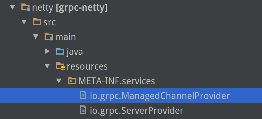262x119 pixels.
Task: Select the io.grpc.ManagedChannelProvider file label
Action: point(160,96)
